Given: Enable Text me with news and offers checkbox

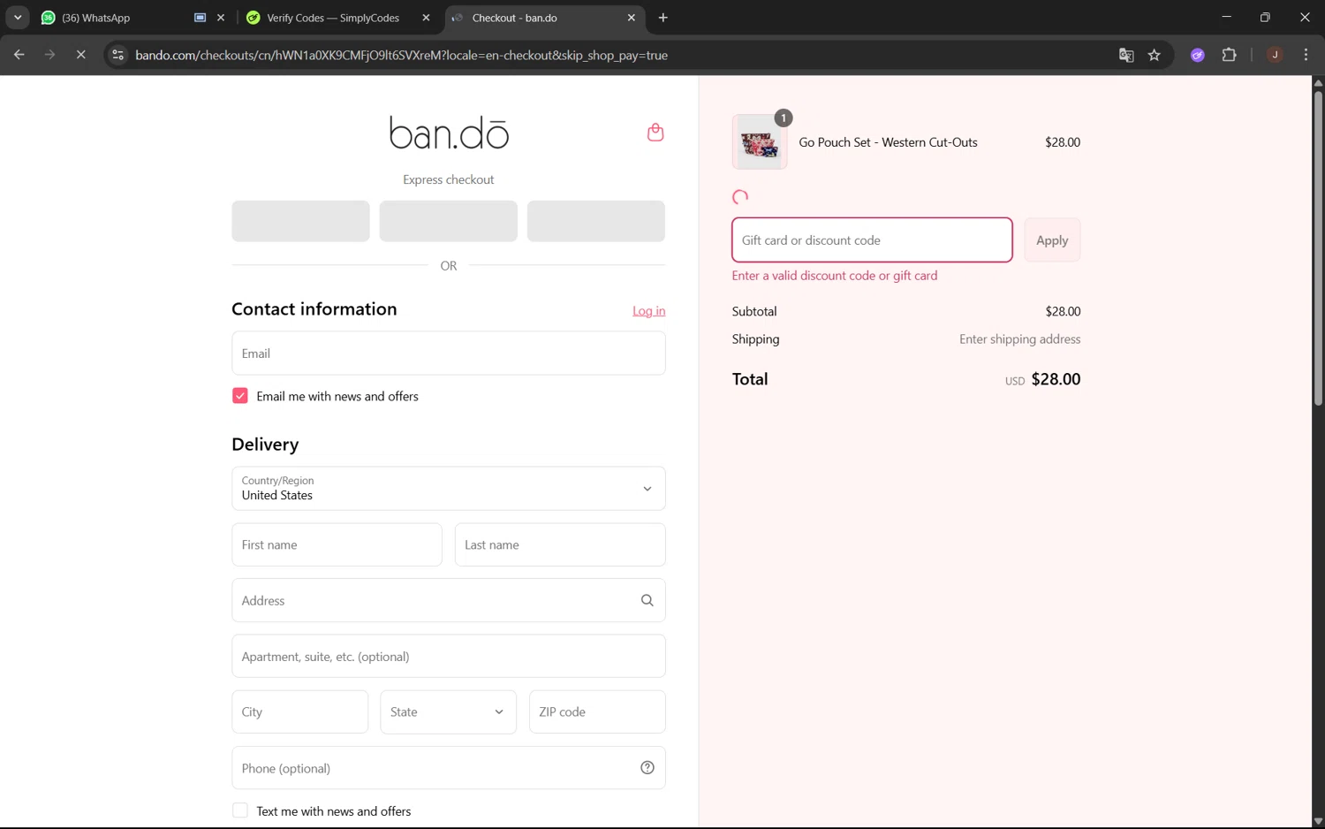Looking at the screenshot, I should (x=240, y=810).
